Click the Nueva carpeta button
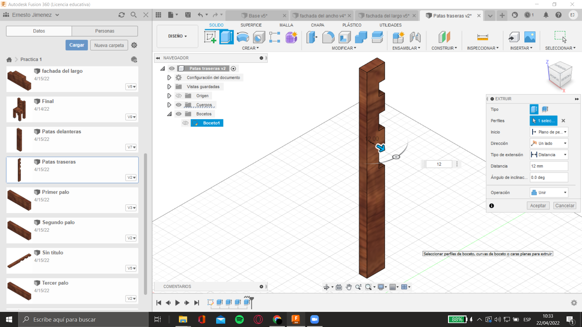Image resolution: width=582 pixels, height=327 pixels. 109,45
